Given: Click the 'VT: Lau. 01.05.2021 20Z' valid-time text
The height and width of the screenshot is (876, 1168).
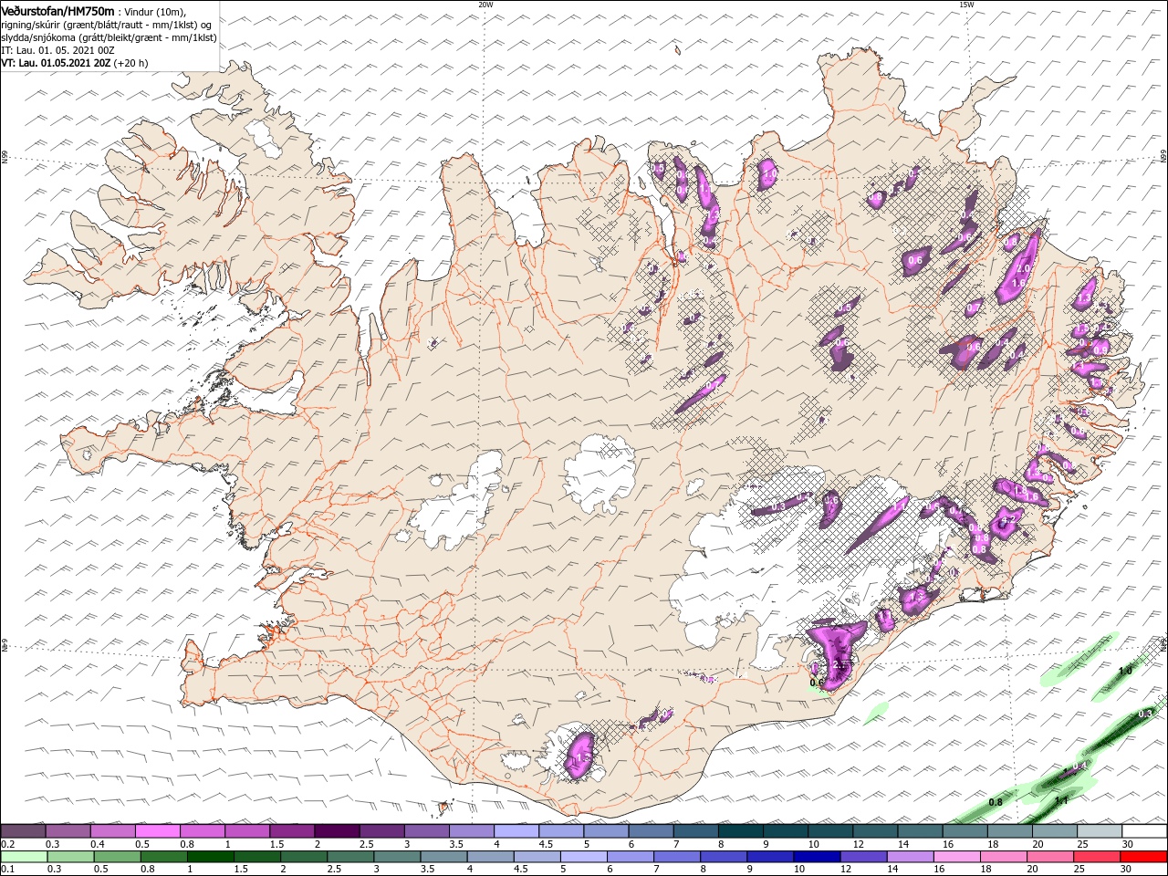Looking at the screenshot, I should [x=56, y=63].
